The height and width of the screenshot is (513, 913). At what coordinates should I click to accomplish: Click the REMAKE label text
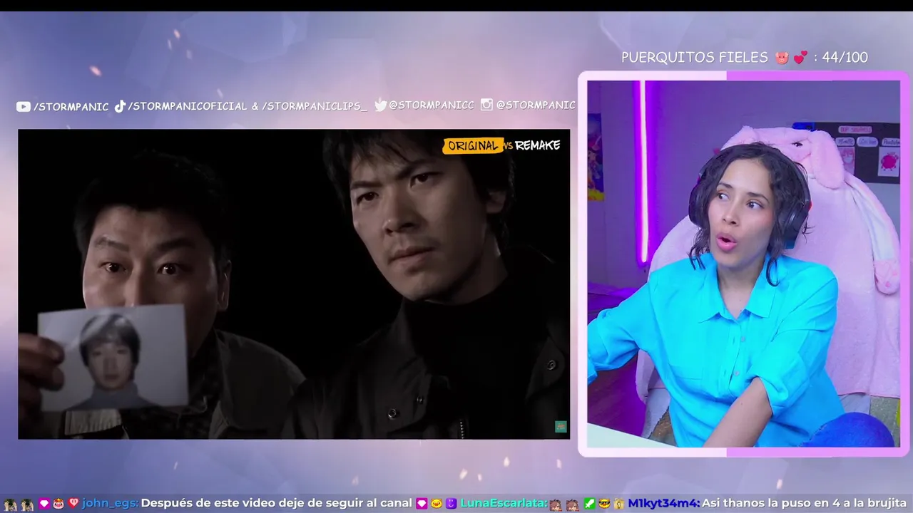pos(538,145)
